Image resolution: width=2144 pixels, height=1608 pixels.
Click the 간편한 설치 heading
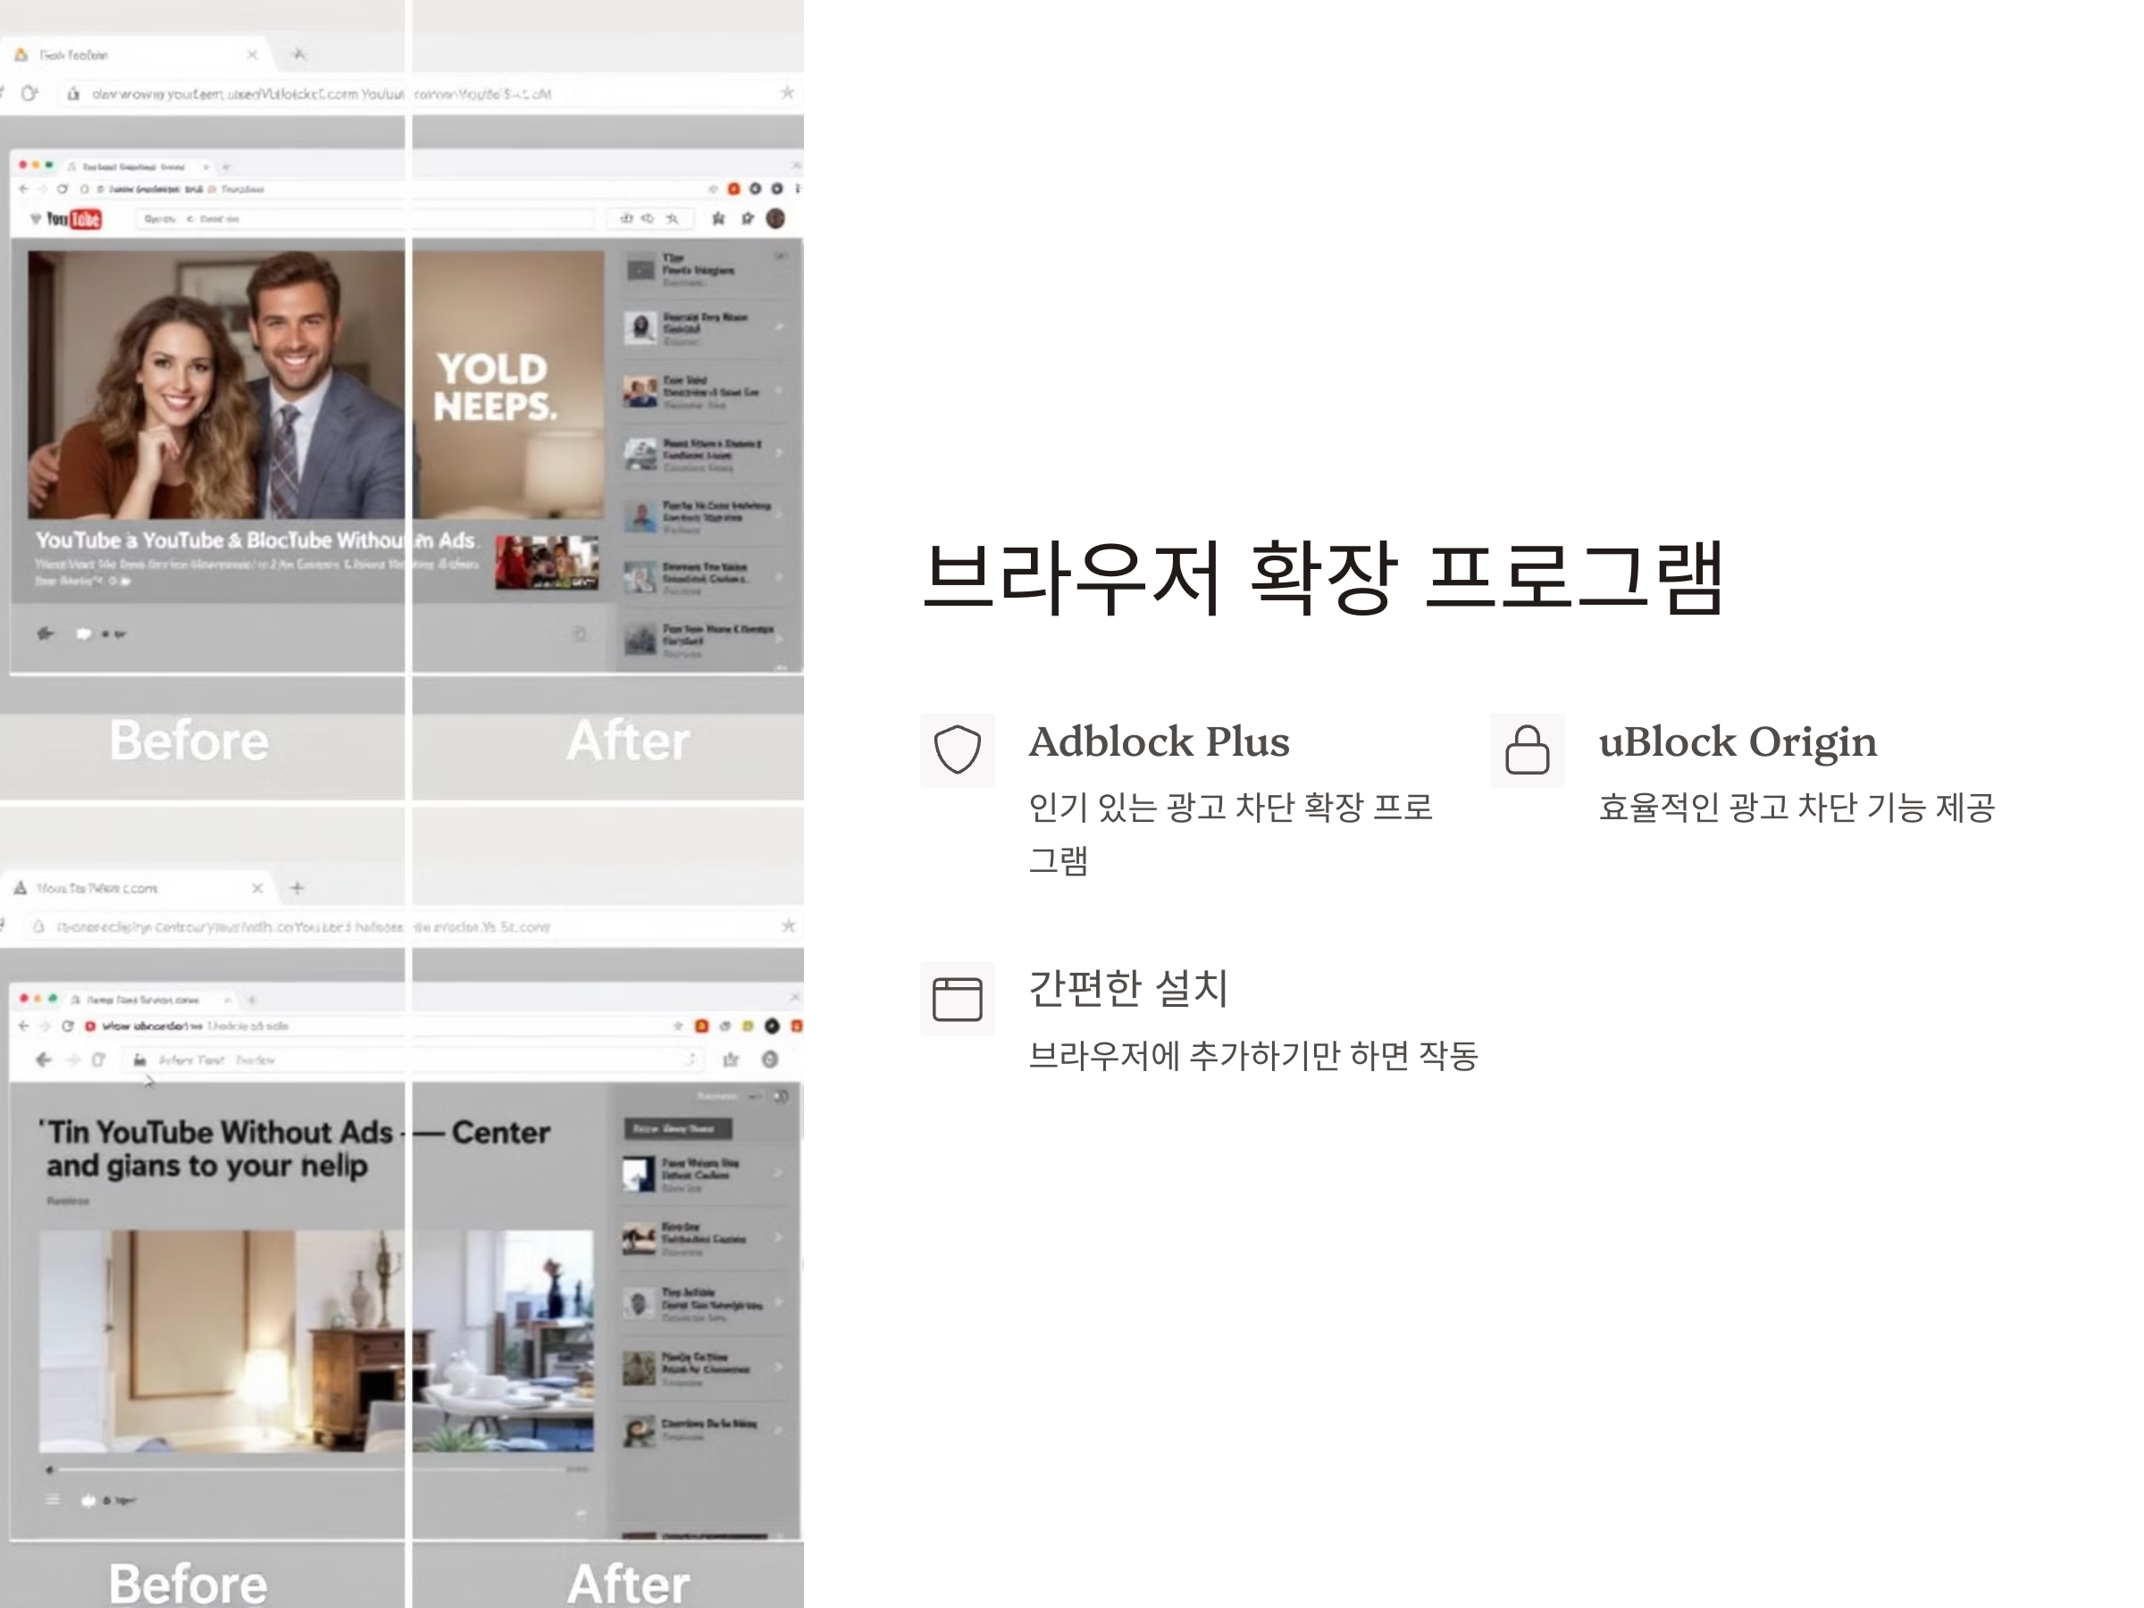click(1127, 988)
